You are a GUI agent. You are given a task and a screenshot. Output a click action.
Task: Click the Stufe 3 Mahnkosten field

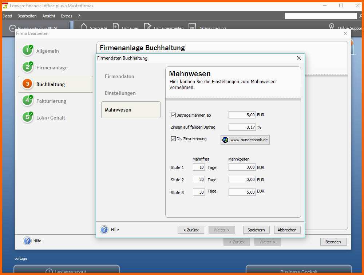tap(242, 192)
